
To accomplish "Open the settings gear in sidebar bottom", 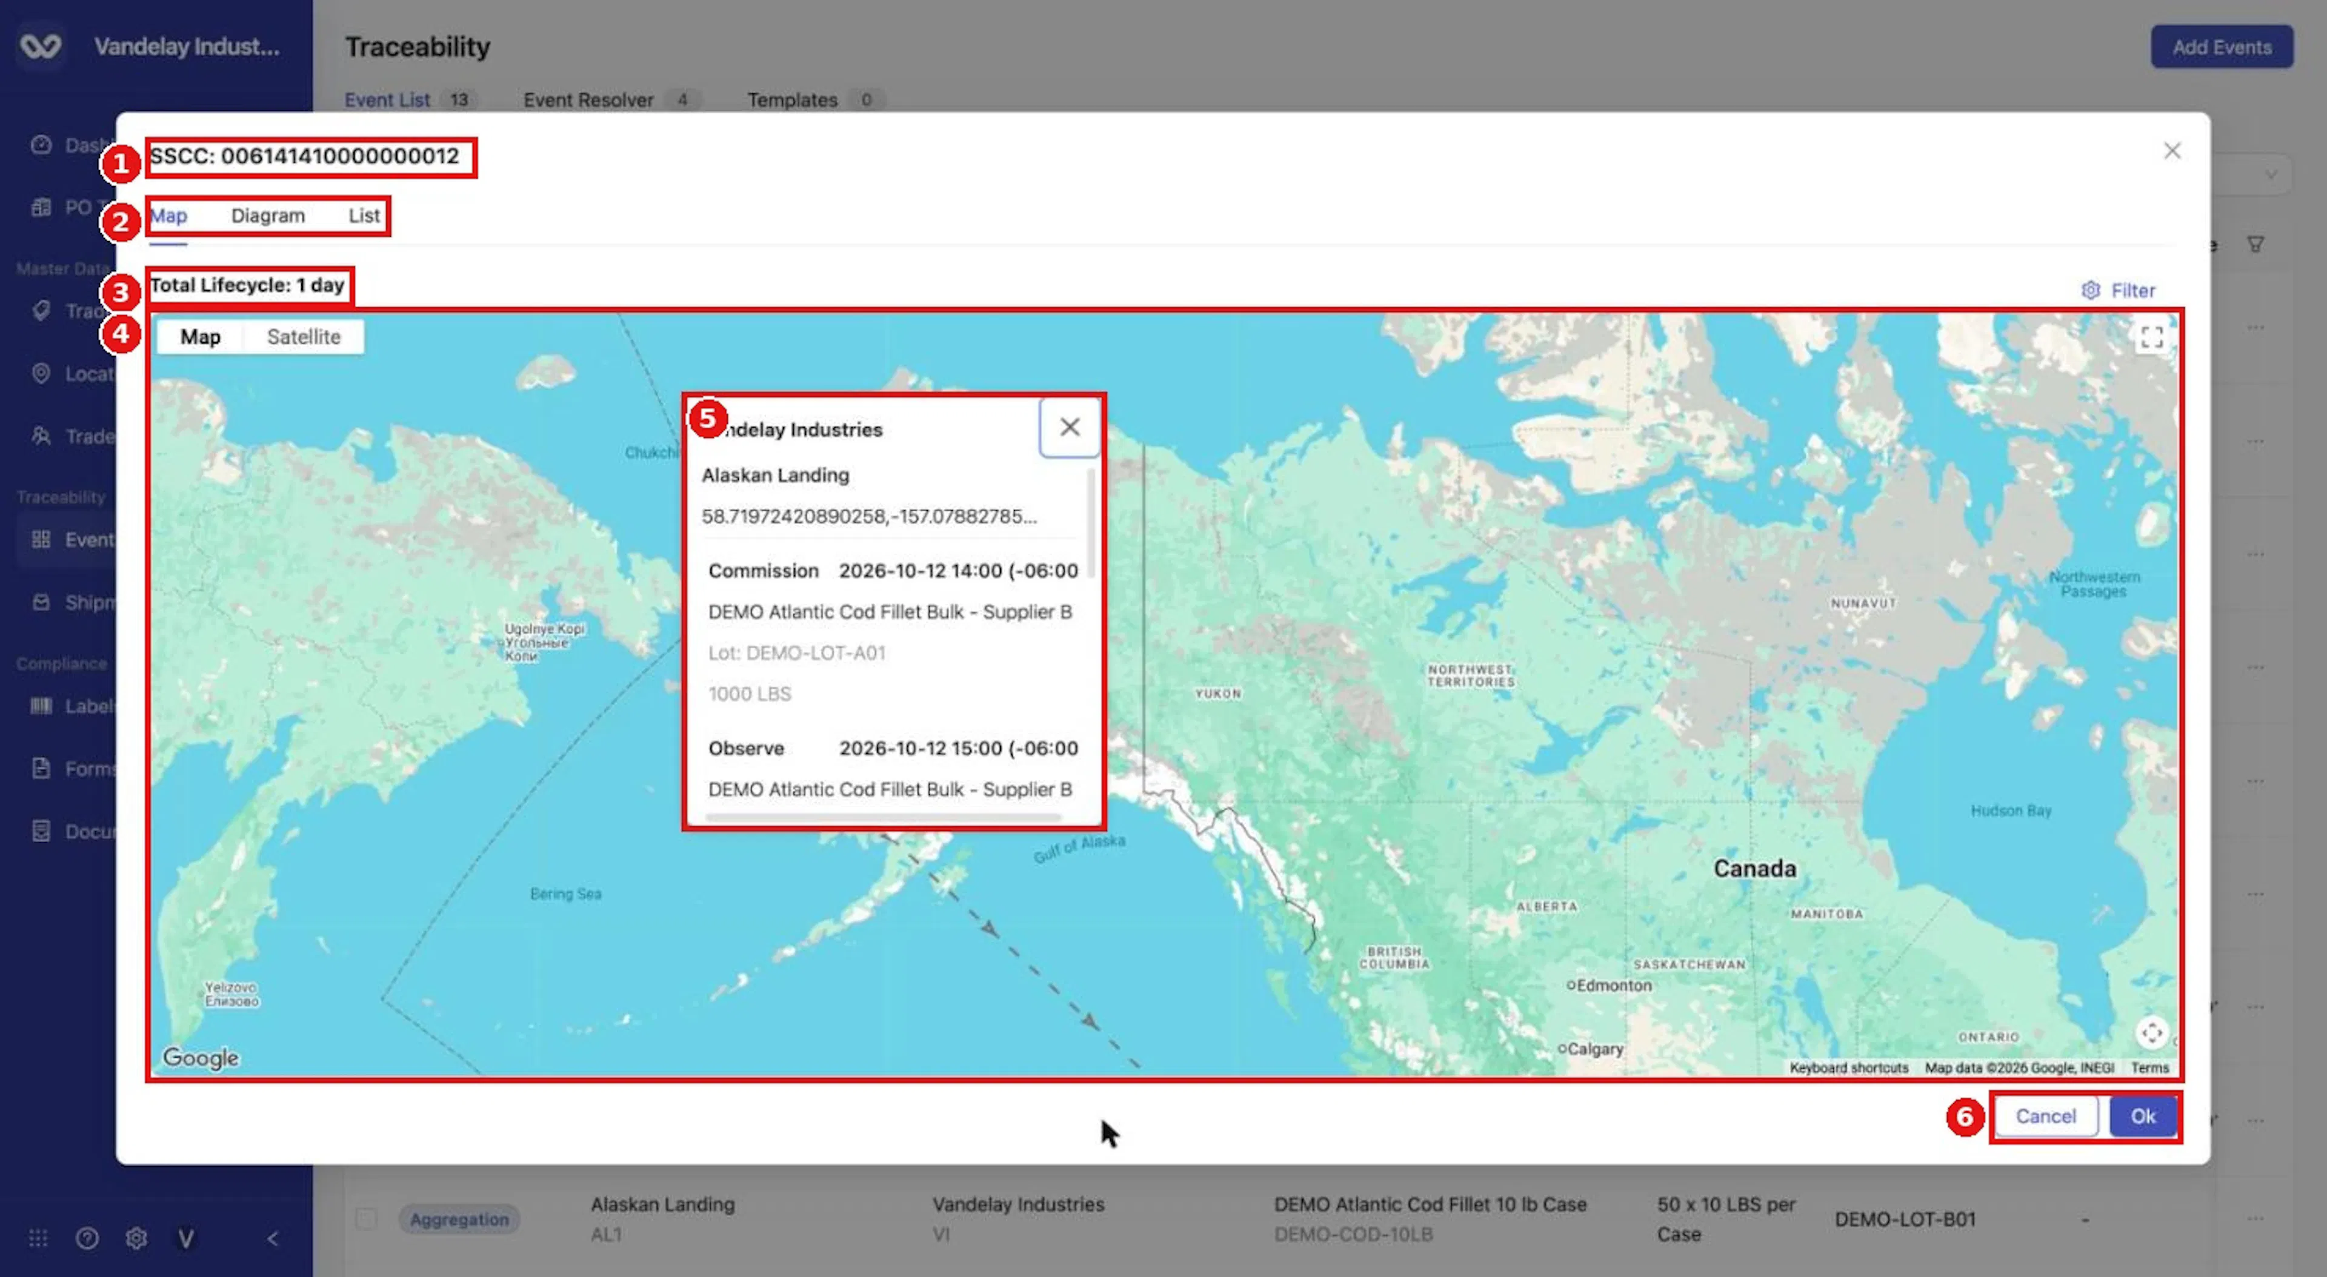I will (x=136, y=1238).
